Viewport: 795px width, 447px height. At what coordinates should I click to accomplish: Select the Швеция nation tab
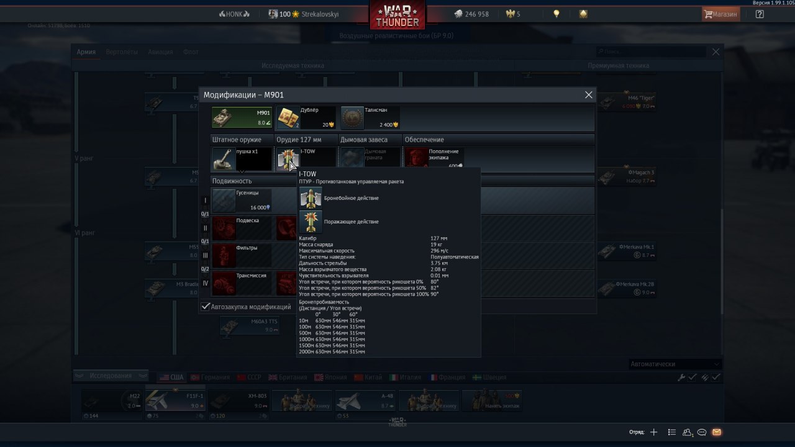(x=489, y=377)
